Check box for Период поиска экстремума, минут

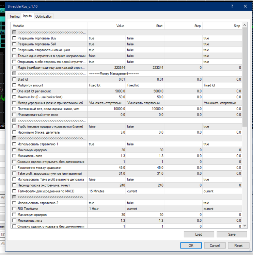pos(14,185)
